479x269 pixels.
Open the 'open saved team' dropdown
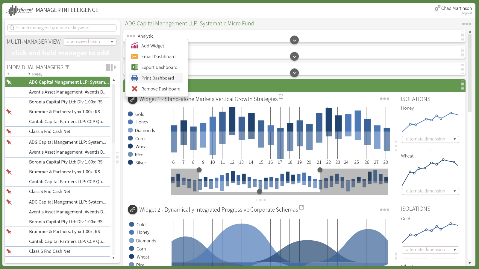point(90,42)
